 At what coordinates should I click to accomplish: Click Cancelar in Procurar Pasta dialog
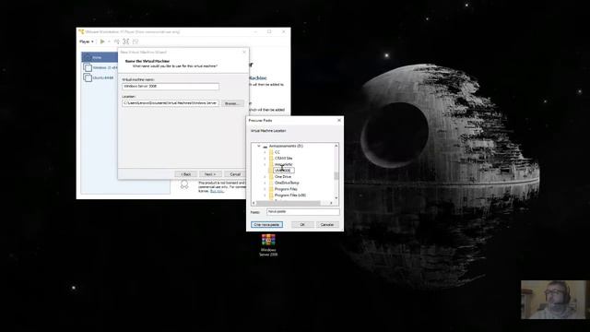click(327, 225)
